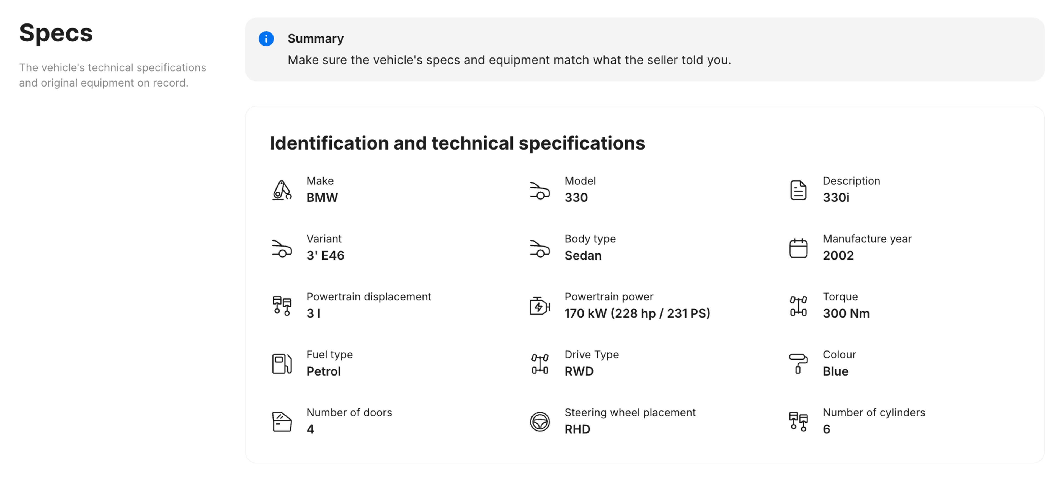The height and width of the screenshot is (482, 1063).
Task: Click the car door icon for Number of doors
Action: [282, 422]
